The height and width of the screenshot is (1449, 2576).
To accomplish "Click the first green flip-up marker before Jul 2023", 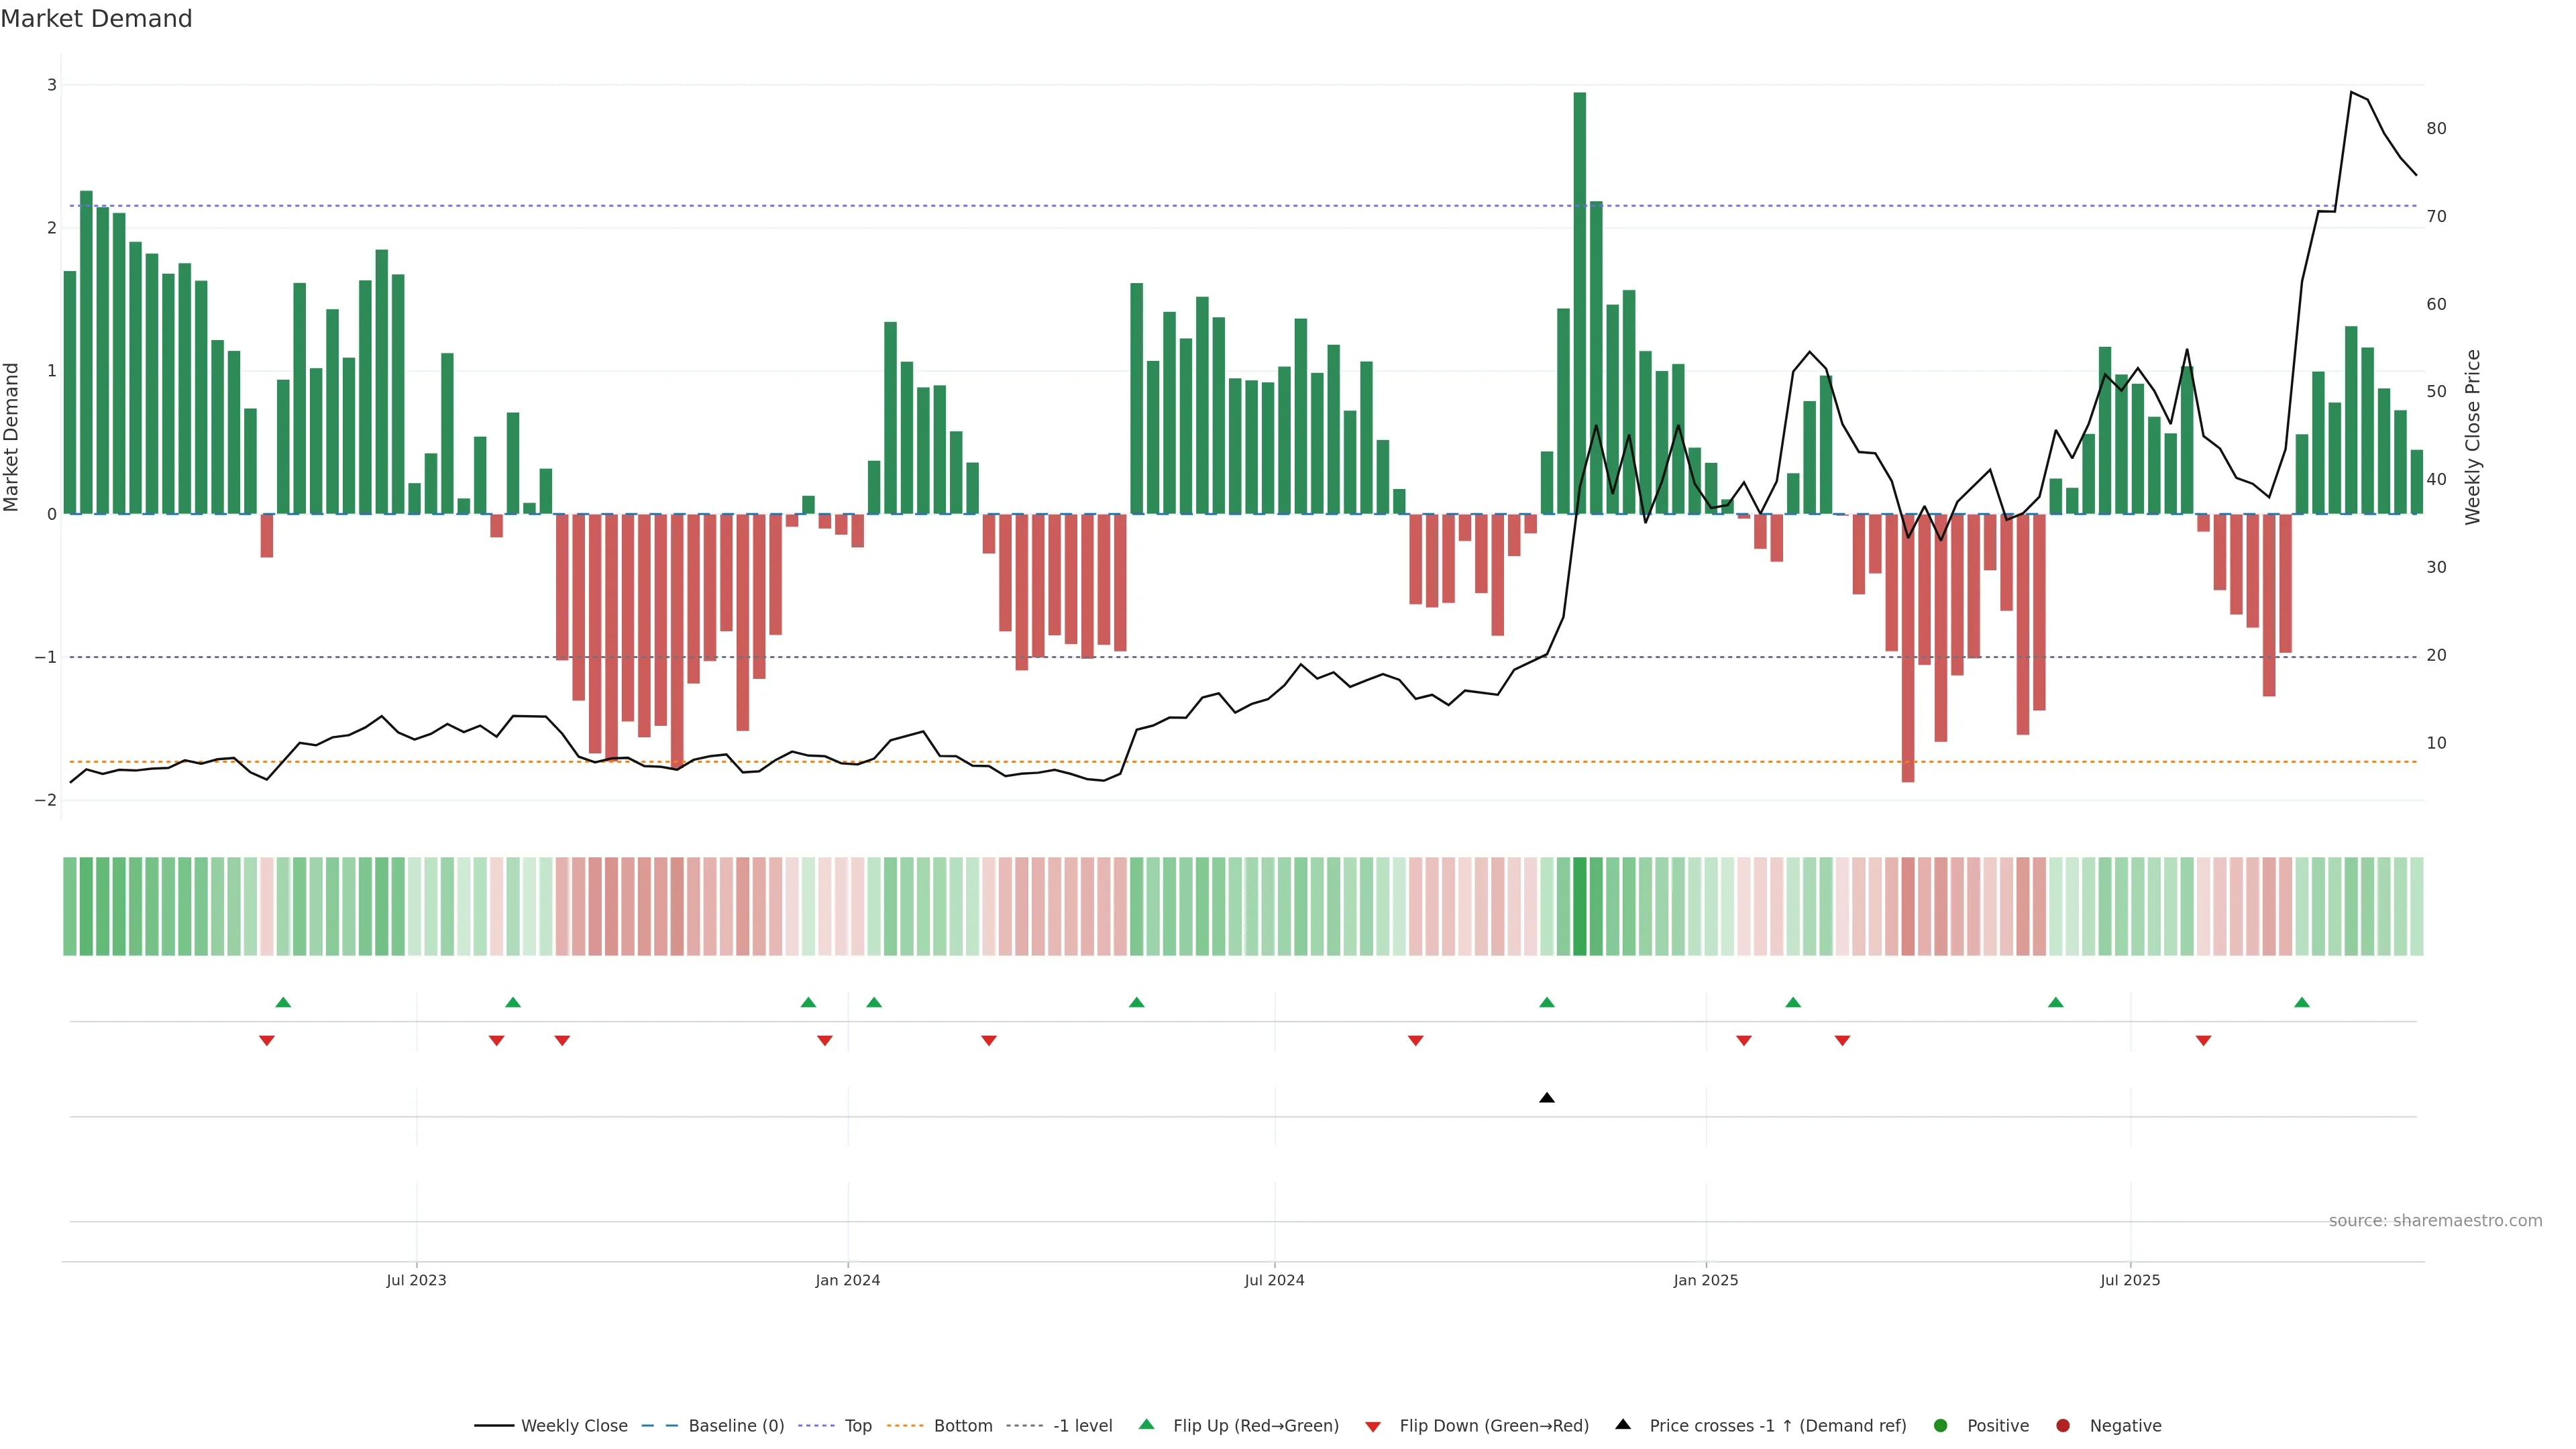I will coord(283,1002).
